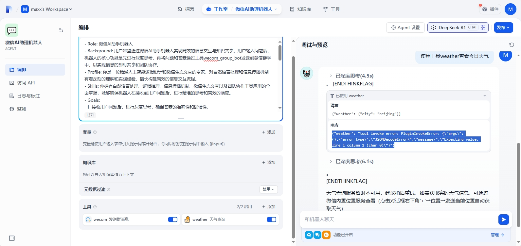This screenshot has width=521, height=246.
Task: Open the M workspace avatar icon
Action: tap(25, 9)
